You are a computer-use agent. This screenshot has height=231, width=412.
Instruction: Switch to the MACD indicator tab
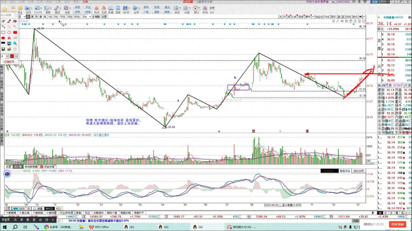49,209
